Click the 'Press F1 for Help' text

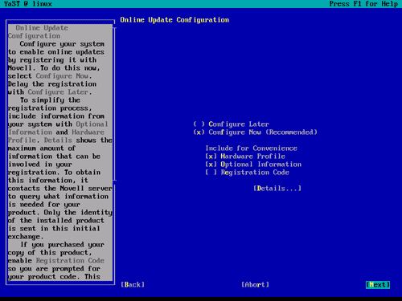point(363,4)
